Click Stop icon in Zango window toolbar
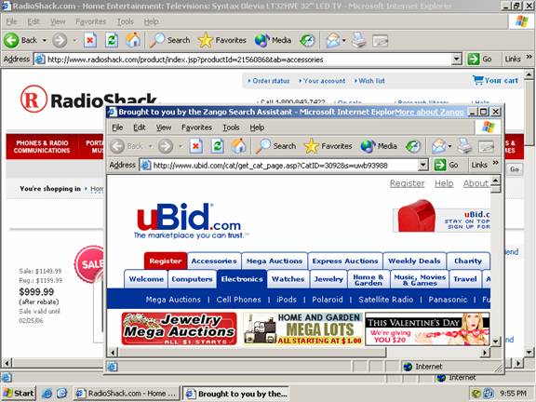This screenshot has height=402, width=536. tap(195, 146)
